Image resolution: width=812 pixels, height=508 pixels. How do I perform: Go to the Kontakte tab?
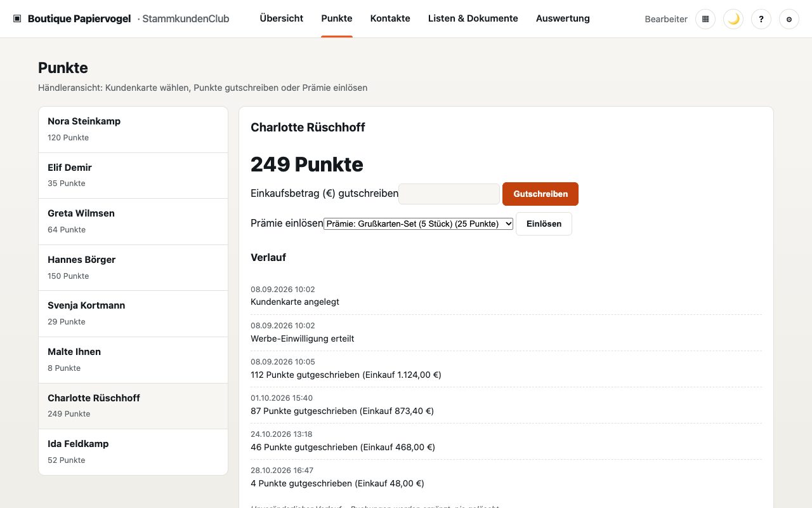click(x=390, y=18)
